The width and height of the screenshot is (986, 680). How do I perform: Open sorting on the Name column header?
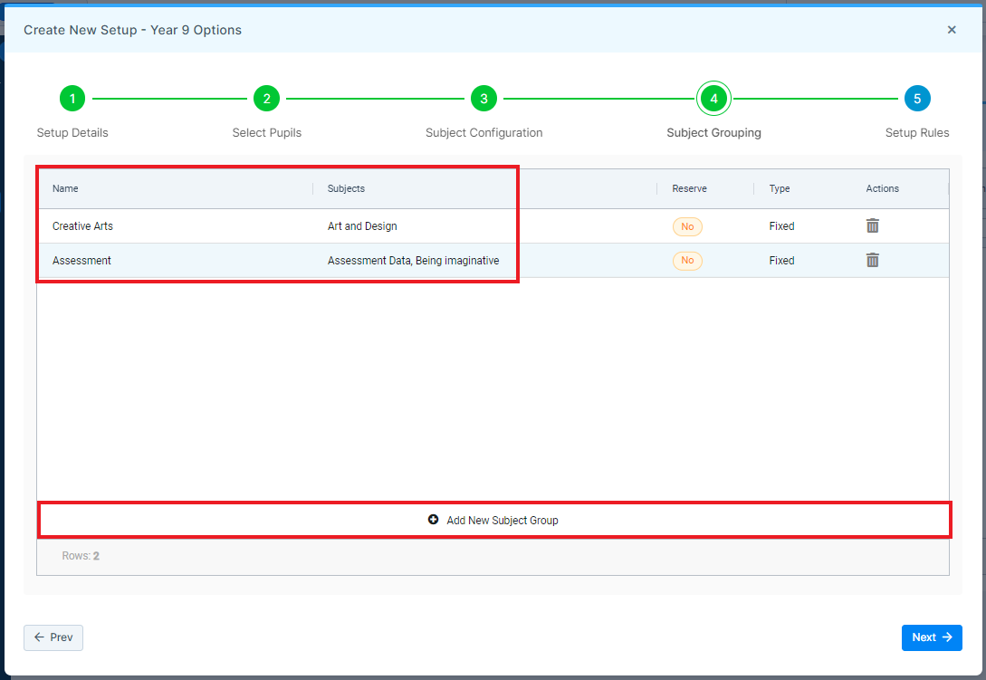[x=65, y=188]
